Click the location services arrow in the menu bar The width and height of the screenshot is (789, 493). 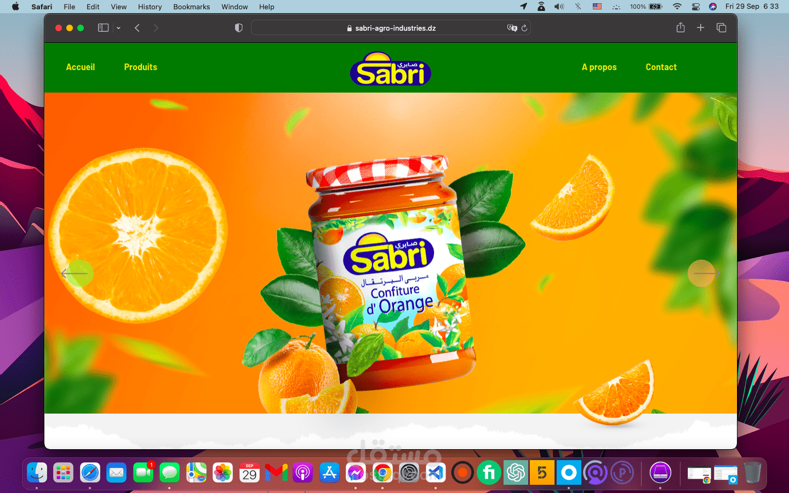click(523, 7)
